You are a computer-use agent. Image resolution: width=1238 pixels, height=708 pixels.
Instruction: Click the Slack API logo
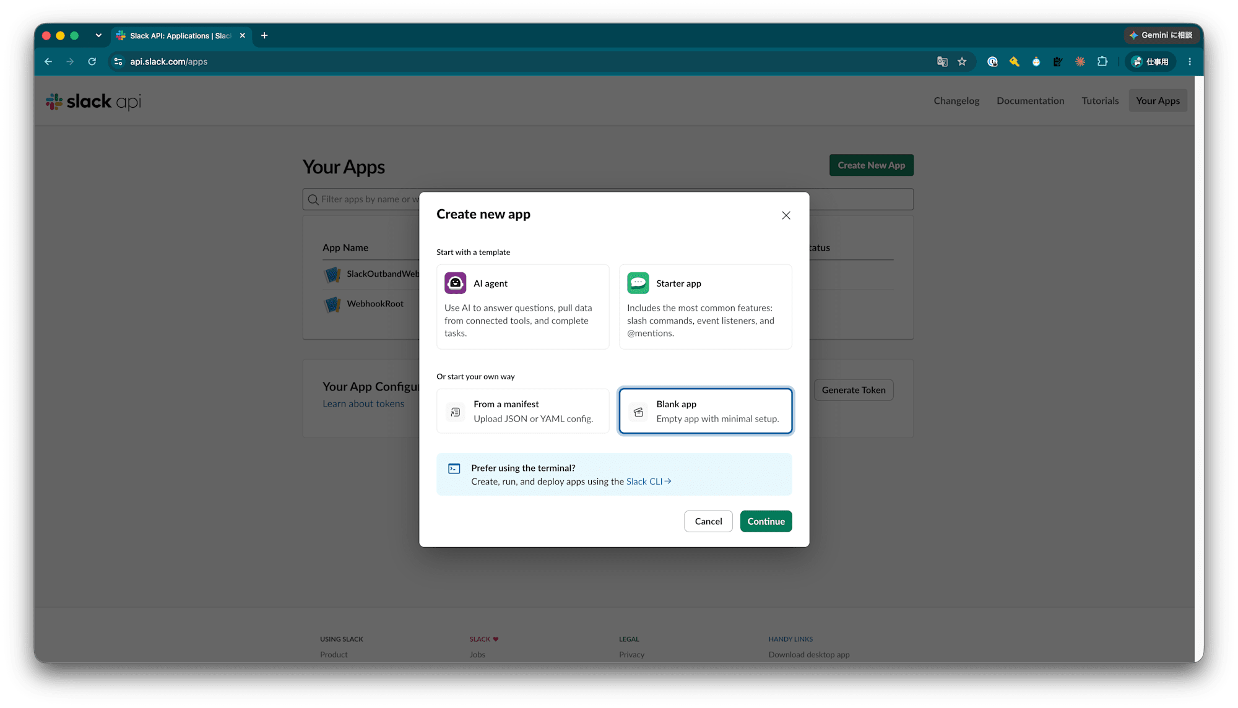[93, 101]
